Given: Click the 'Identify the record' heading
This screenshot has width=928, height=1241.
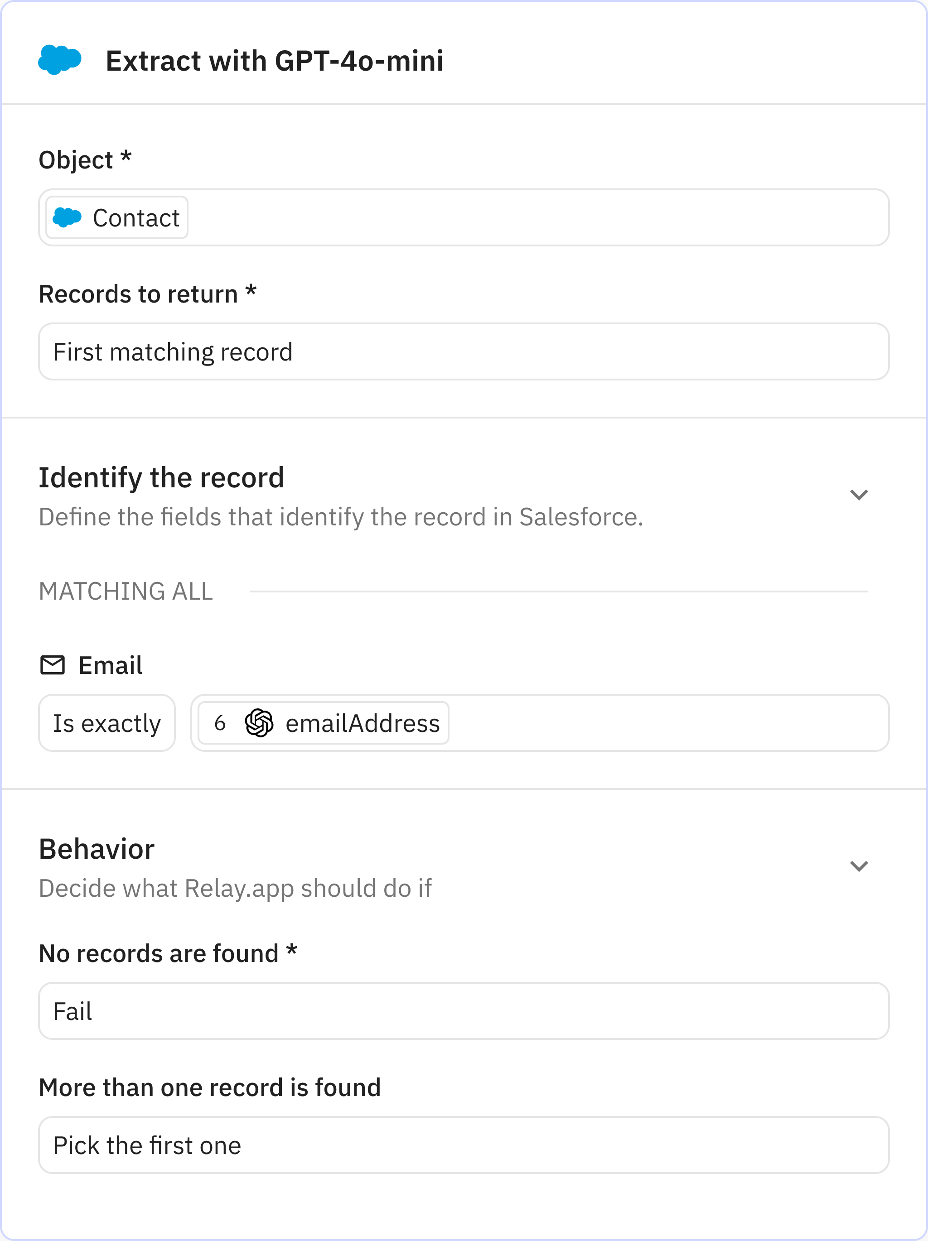Looking at the screenshot, I should pos(161,477).
